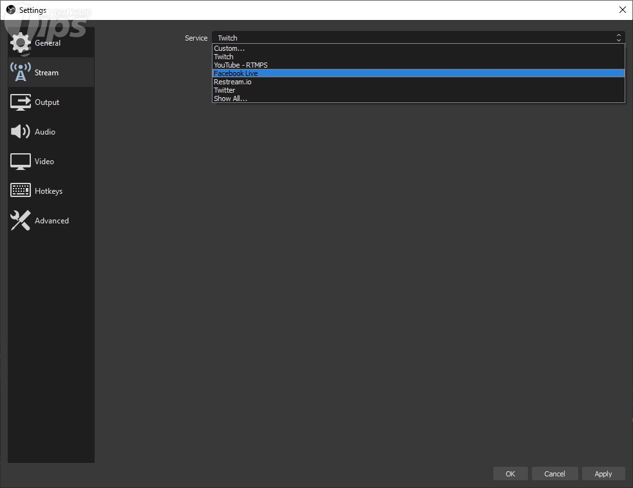Viewport: 633px width, 488px height.
Task: Switch to the Hotkeys tab
Action: point(51,191)
